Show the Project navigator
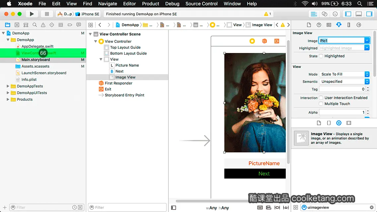The image size is (377, 212). [x=8, y=25]
